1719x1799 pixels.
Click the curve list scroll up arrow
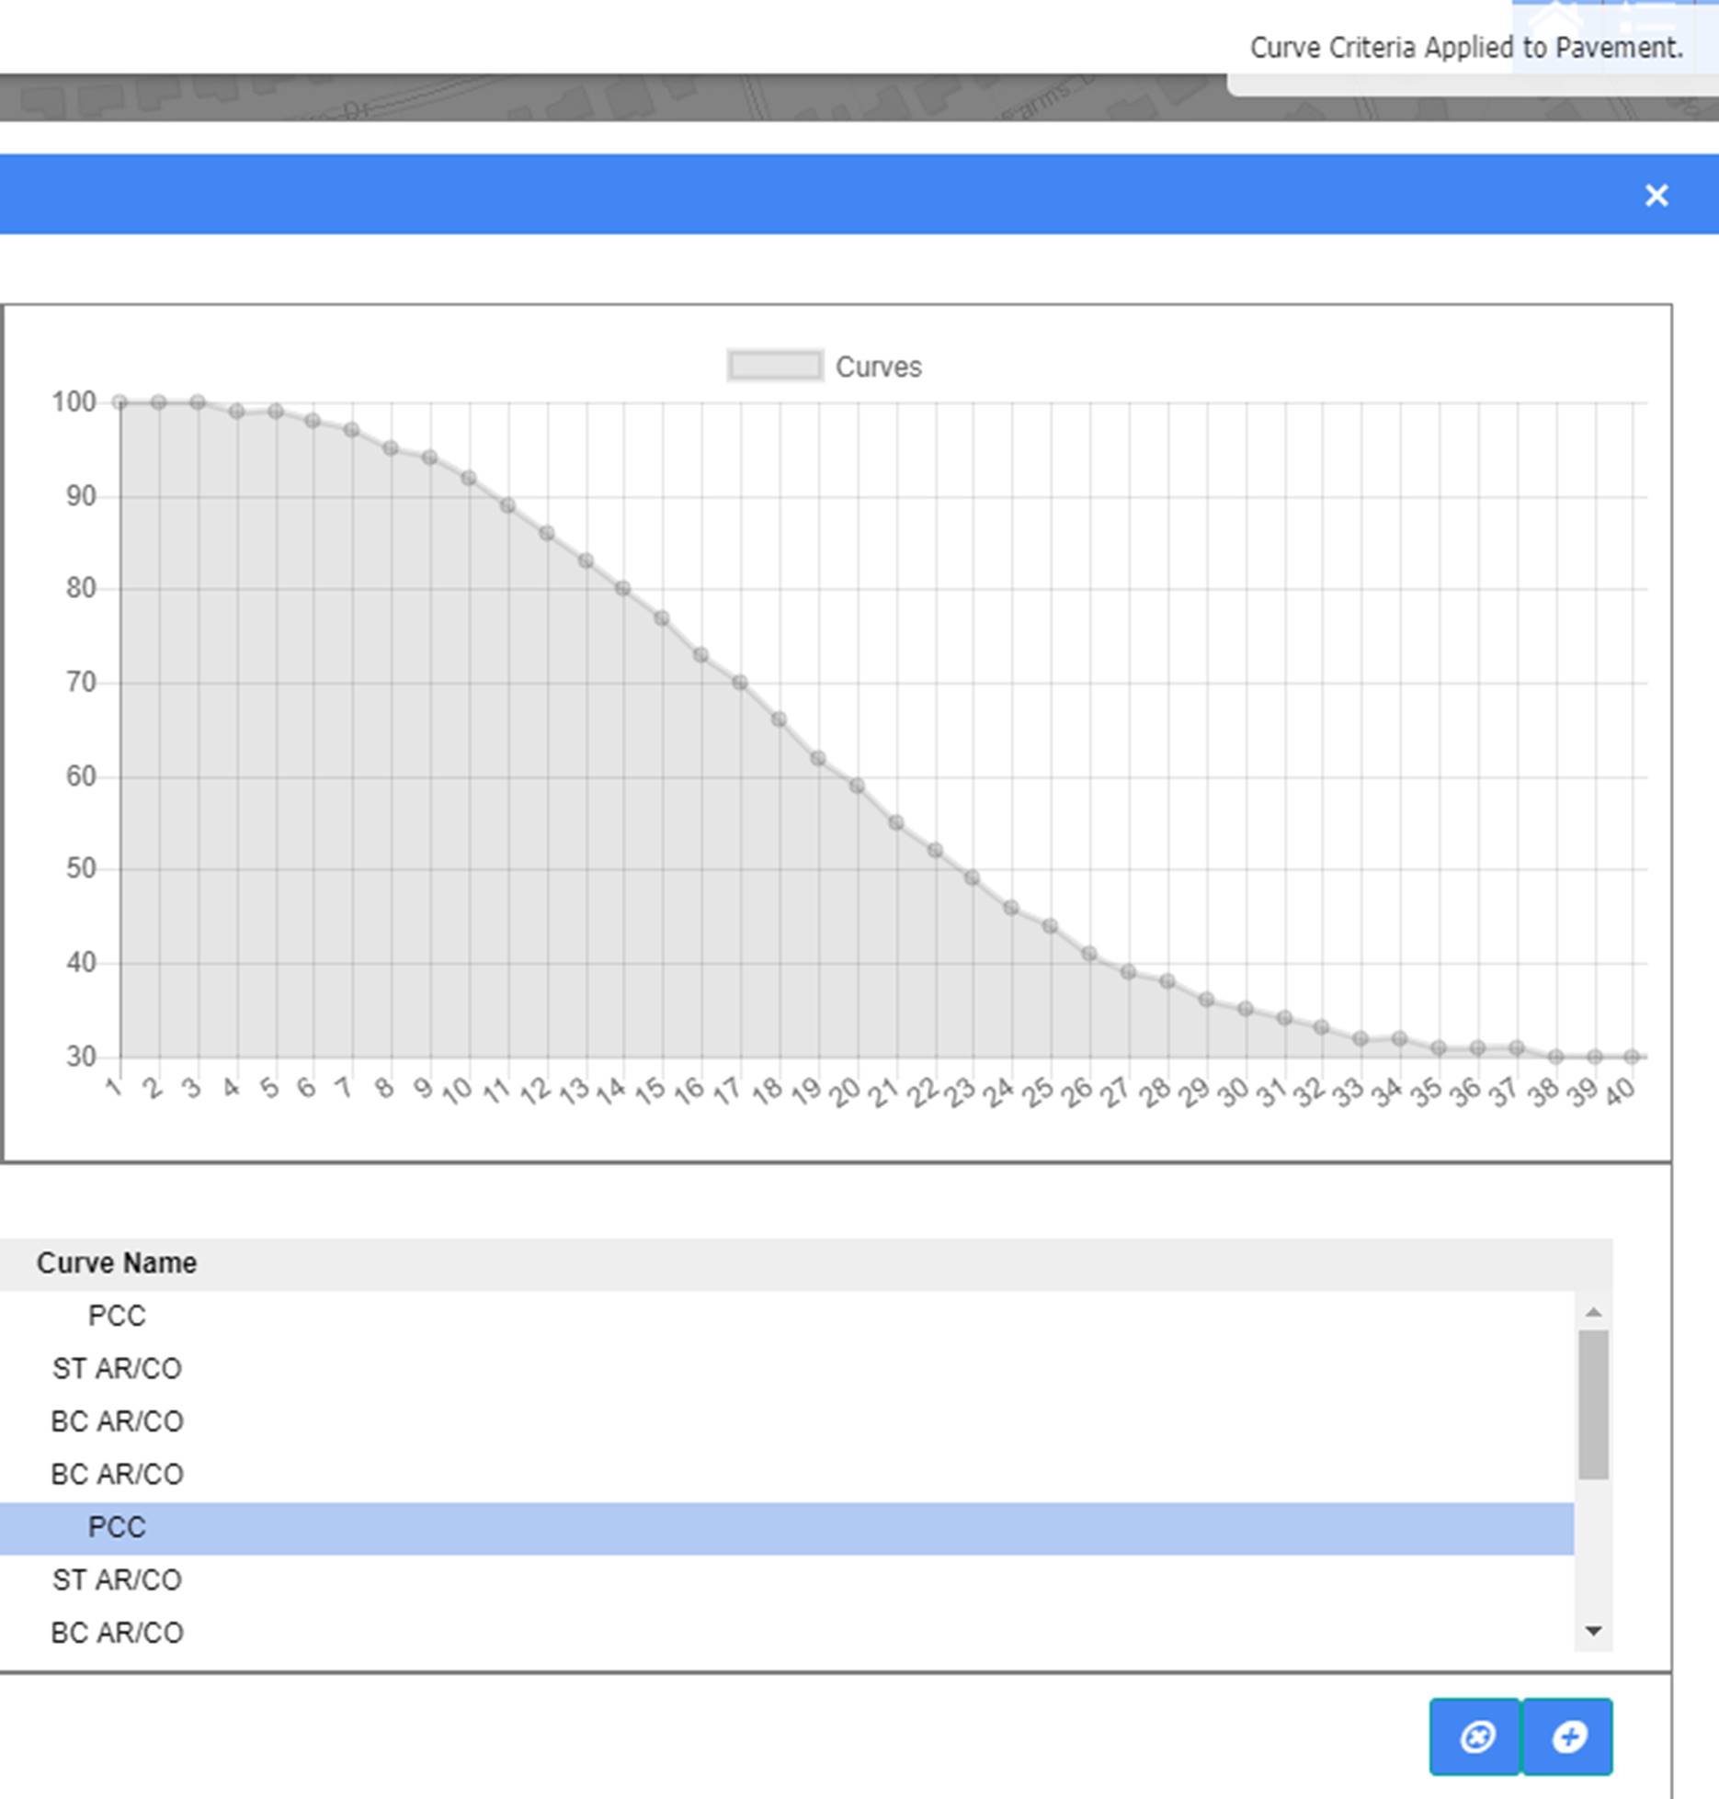coord(1593,1312)
